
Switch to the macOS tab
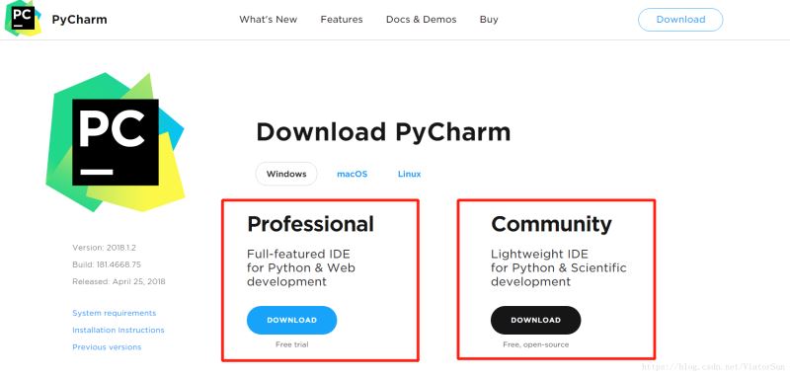pyautogui.click(x=353, y=174)
